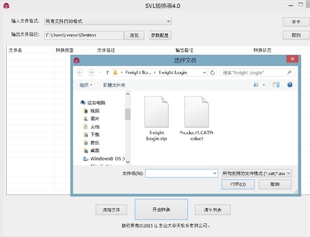The height and width of the screenshot is (237, 310).
Task: Click the navigation pane scroll-down arrow
Action: pos(128,162)
